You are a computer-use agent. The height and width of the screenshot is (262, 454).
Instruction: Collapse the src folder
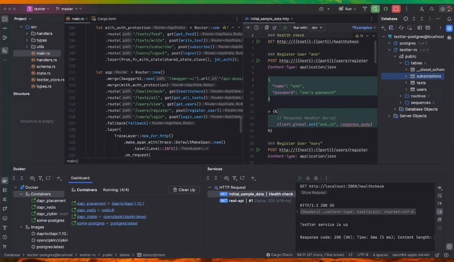[21, 27]
